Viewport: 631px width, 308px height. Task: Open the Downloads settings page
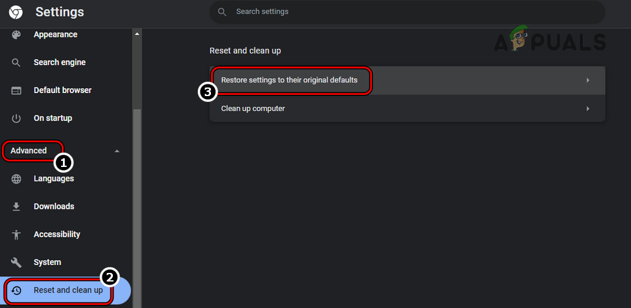point(54,206)
